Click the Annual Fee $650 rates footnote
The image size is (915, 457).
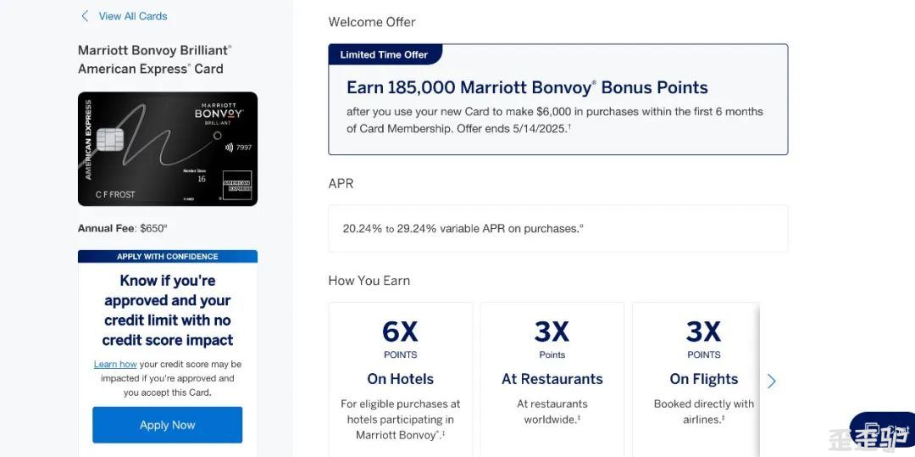click(x=165, y=226)
